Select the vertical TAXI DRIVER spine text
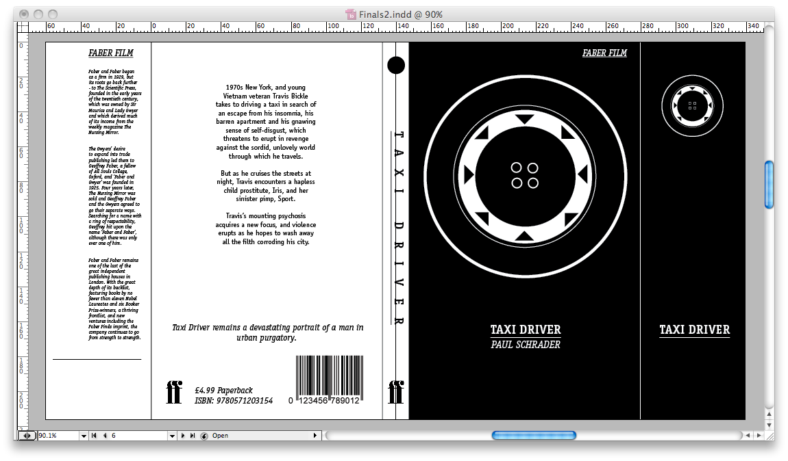Image resolution: width=788 pixels, height=461 pixels. [399, 228]
